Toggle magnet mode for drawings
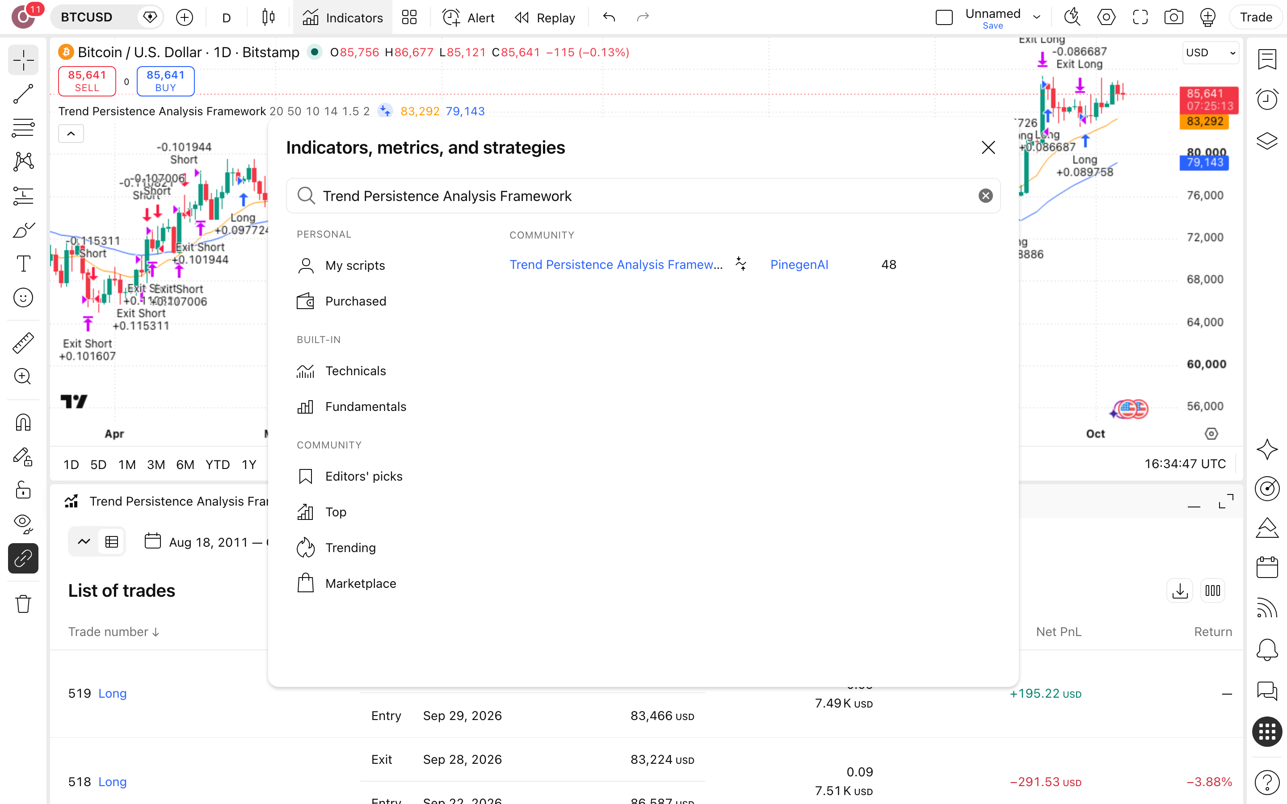Screen dimensions: 1287x804 click(23, 423)
